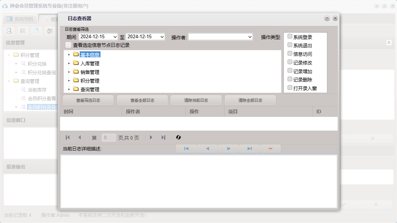The width and height of the screenshot is (397, 223).
Task: Click the search icon in main toolbar
Action: pos(9,31)
